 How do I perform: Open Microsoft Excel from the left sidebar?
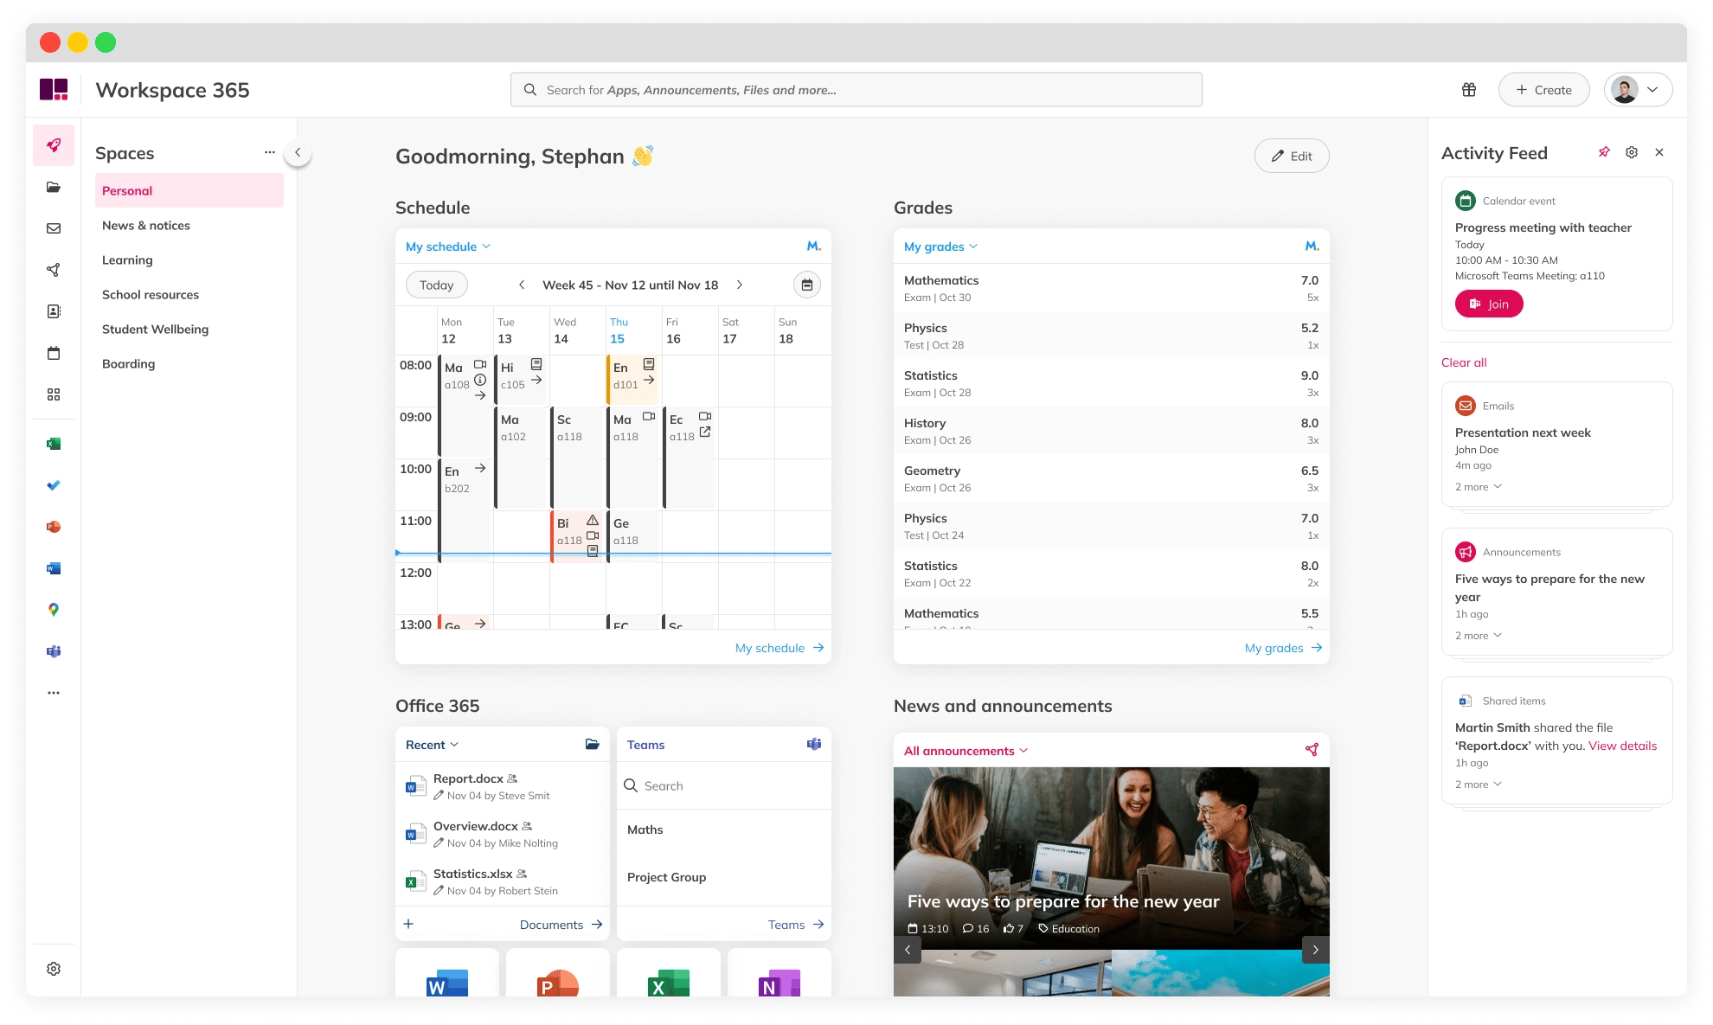click(x=54, y=443)
